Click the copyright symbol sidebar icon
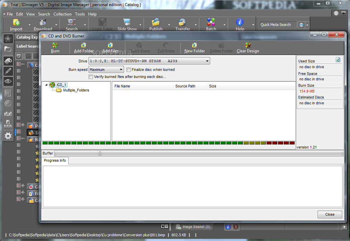 [8, 103]
